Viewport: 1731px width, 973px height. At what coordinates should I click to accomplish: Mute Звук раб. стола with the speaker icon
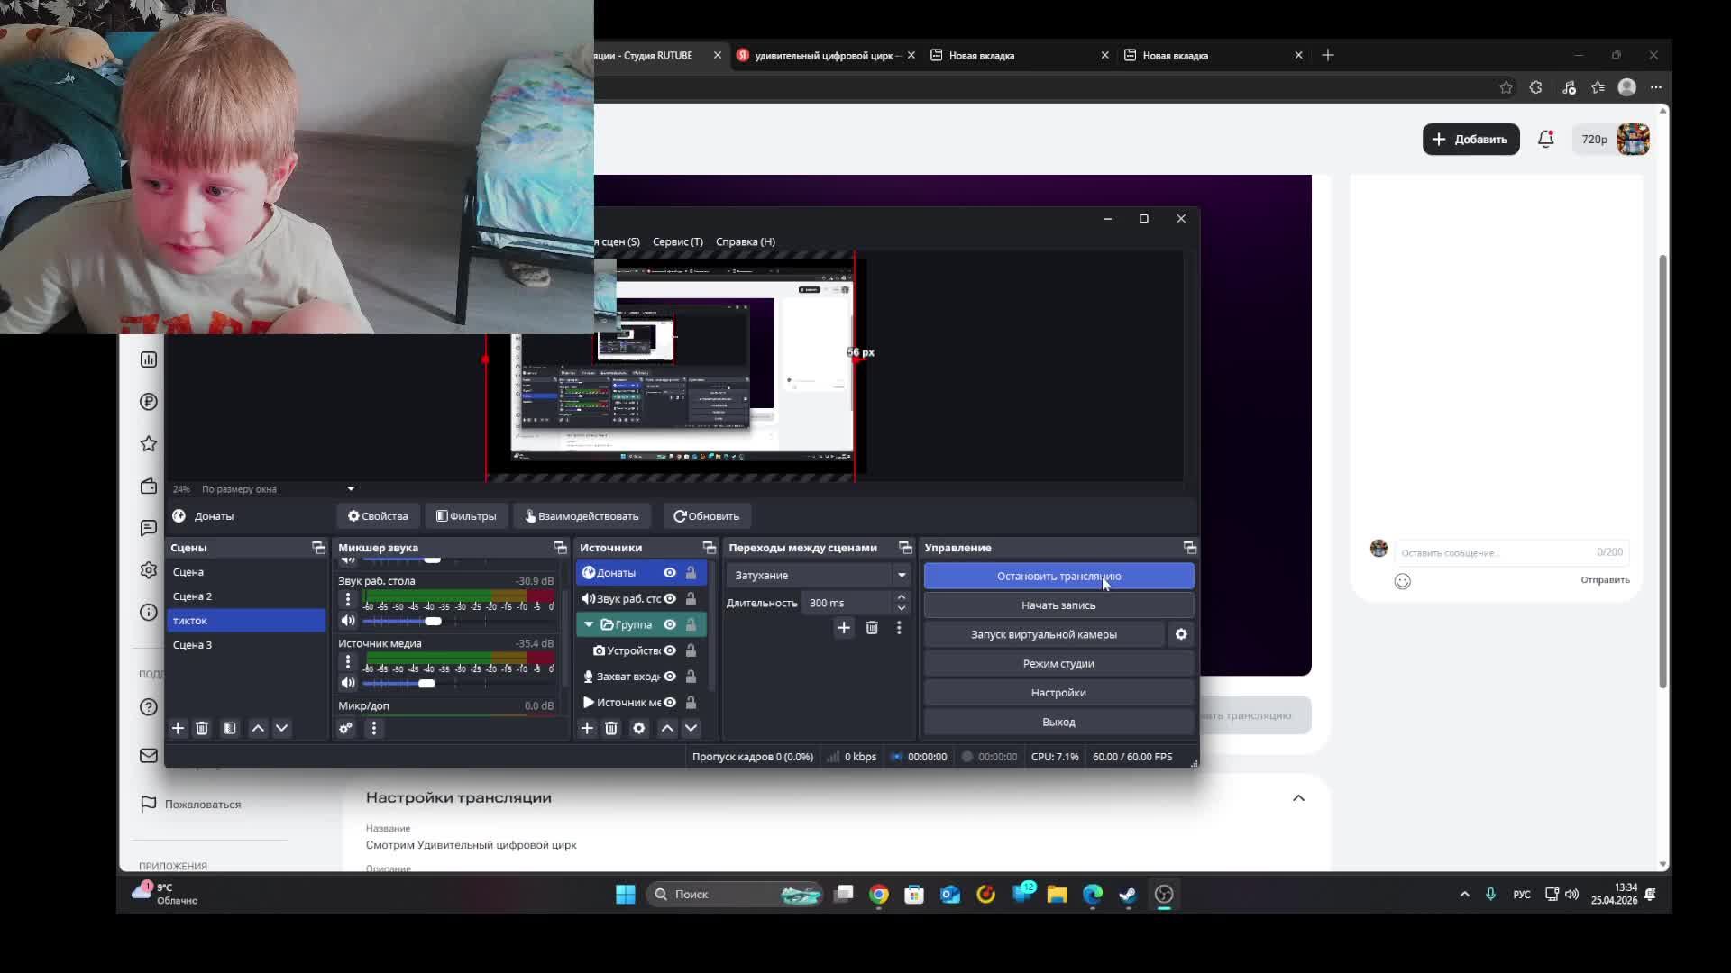pos(348,621)
